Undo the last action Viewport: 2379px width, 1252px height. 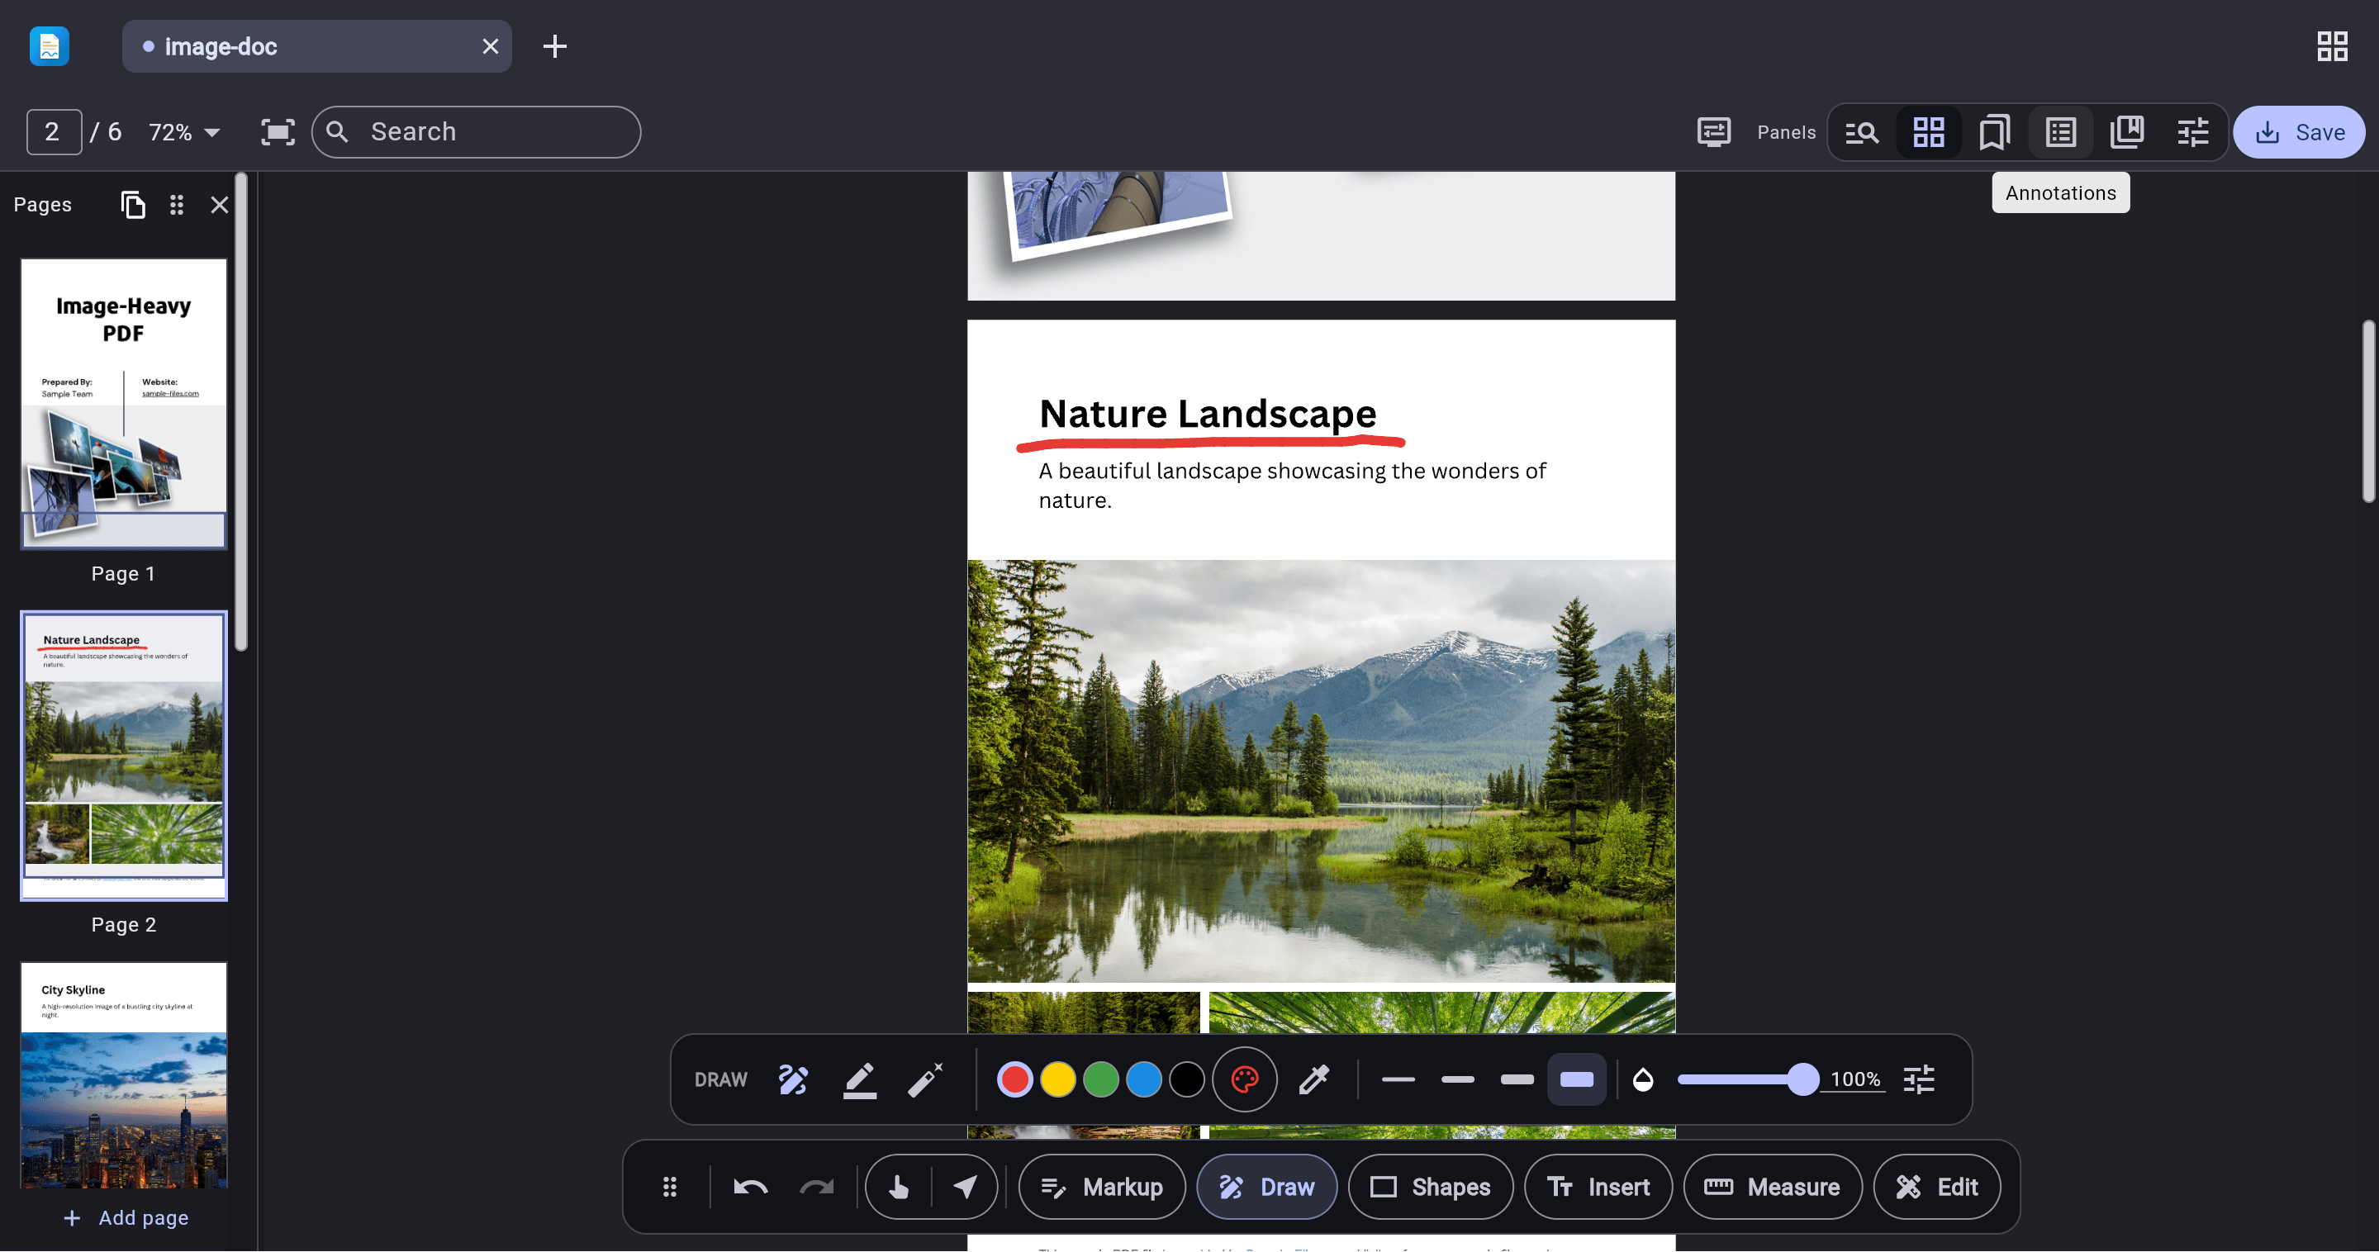click(x=750, y=1188)
